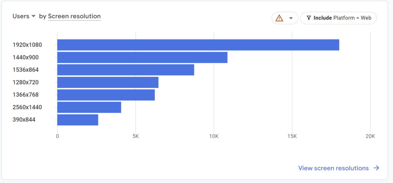Click the arrow icon beside View screen resolutions
The width and height of the screenshot is (393, 183).
[376, 168]
